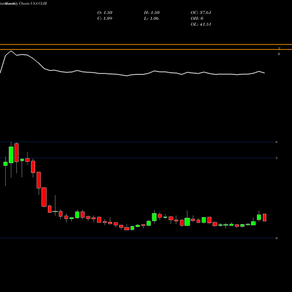Select the high value 'H: 1.50'
The image size is (292, 292).
point(152,12)
